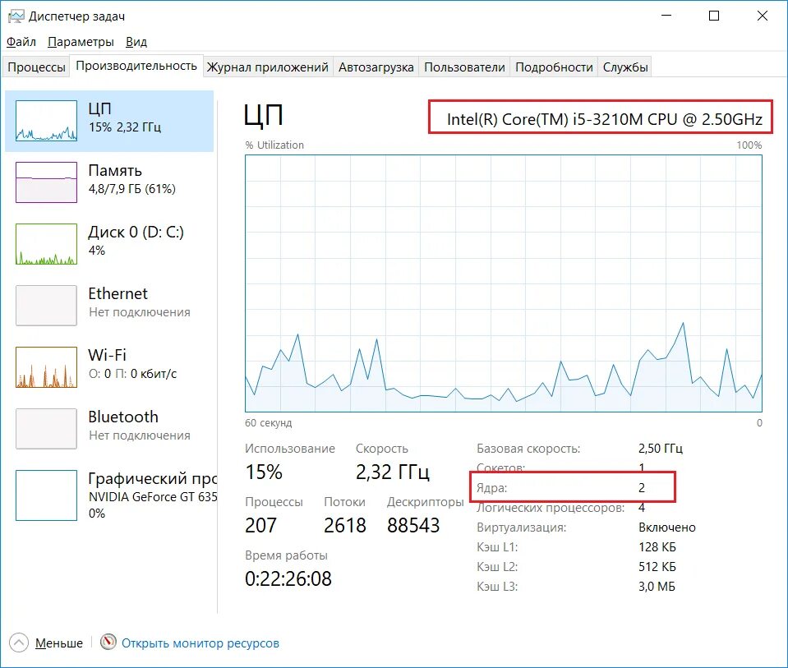788x668 pixels.
Task: Click the % Utilization label
Action: [x=274, y=145]
